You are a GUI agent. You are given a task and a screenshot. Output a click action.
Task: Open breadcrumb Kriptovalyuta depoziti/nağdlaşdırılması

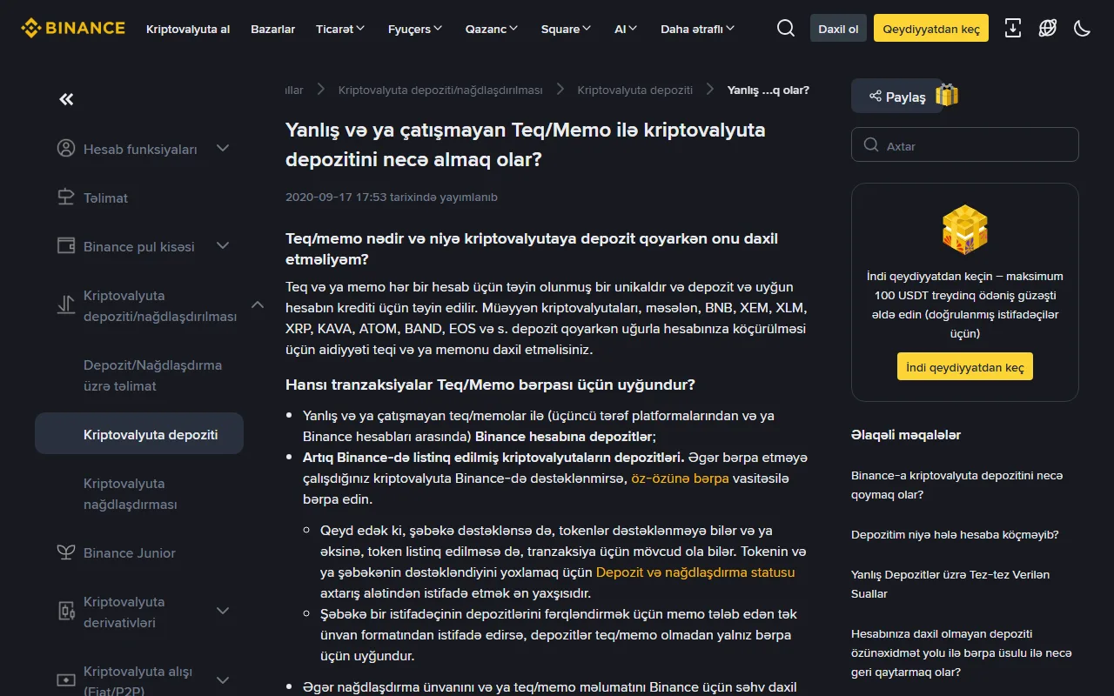(x=440, y=90)
